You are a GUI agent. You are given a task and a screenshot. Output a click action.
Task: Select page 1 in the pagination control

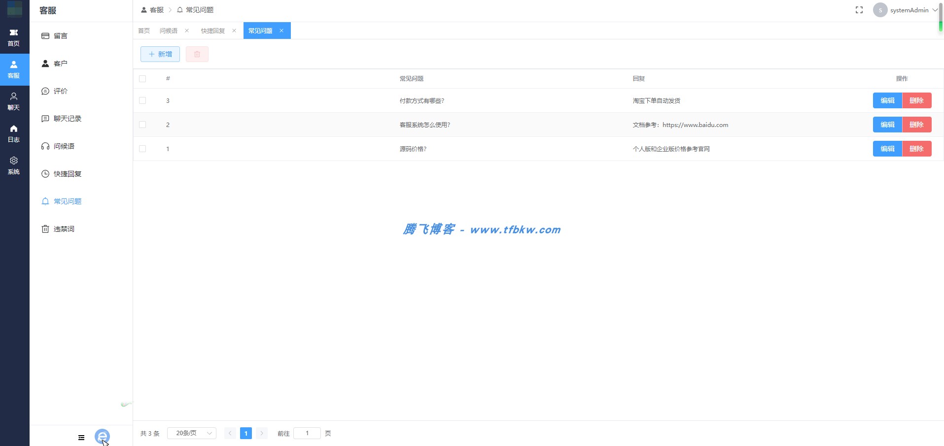[x=246, y=433]
